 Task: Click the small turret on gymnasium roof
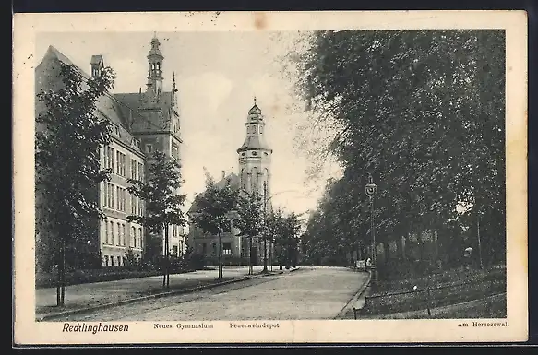tap(97, 65)
